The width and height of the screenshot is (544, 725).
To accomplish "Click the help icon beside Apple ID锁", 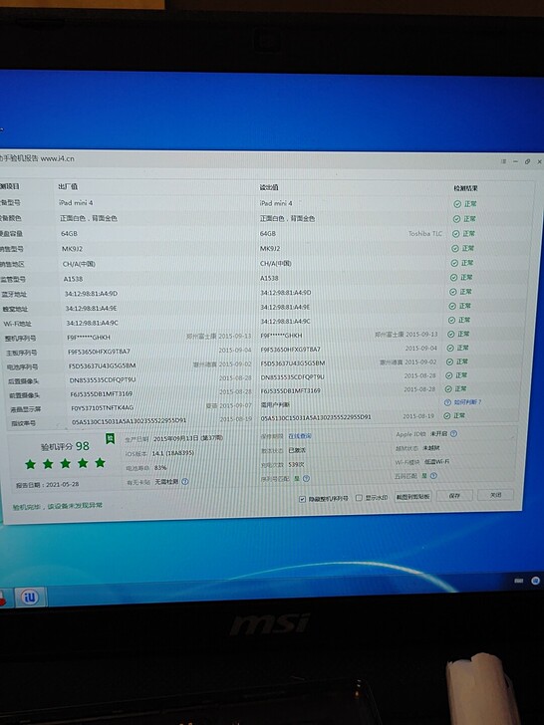I will click(x=453, y=434).
